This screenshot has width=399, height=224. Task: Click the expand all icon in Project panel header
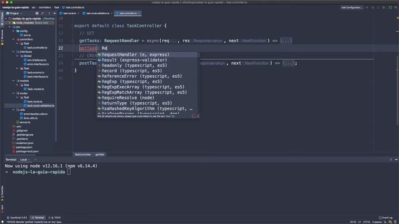pos(42,13)
